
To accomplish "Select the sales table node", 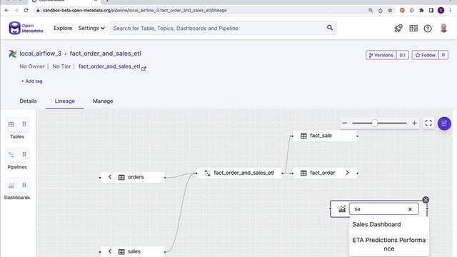I will tap(133, 251).
